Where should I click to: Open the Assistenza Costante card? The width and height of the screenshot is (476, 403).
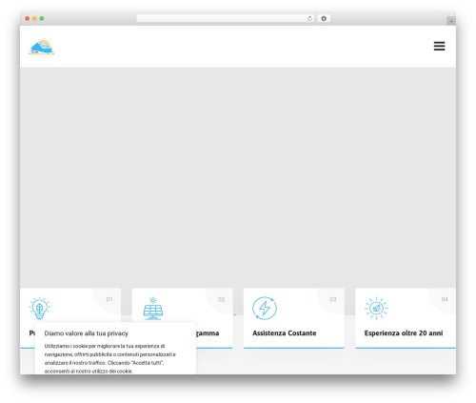coord(294,318)
